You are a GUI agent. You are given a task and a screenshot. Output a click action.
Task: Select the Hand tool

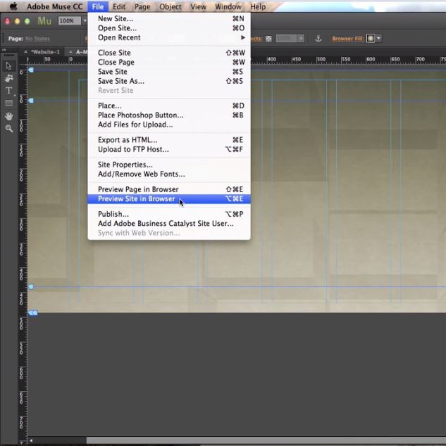coord(9,116)
